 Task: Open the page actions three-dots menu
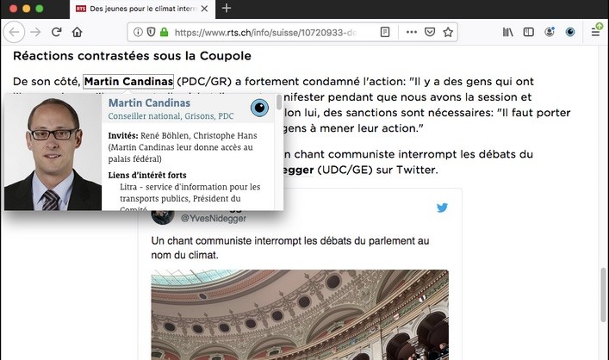pos(411,32)
